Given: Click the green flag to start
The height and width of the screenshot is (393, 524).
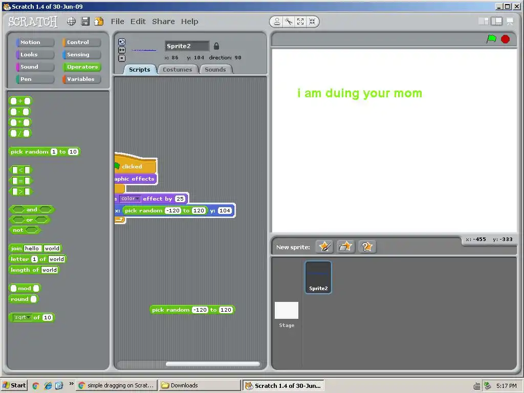Looking at the screenshot, I should (x=491, y=39).
